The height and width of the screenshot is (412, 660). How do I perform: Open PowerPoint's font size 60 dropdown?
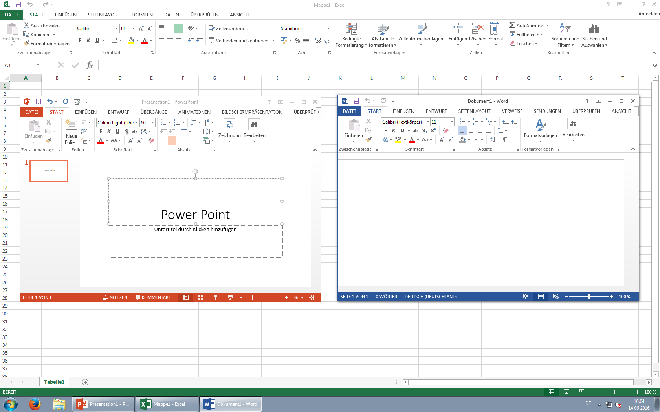(x=153, y=123)
